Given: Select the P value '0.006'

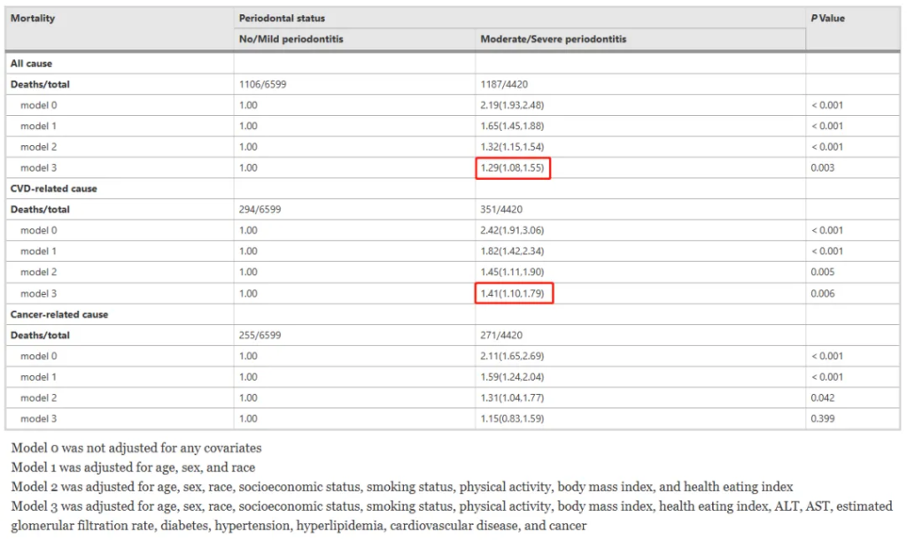Looking at the screenshot, I should pos(823,293).
